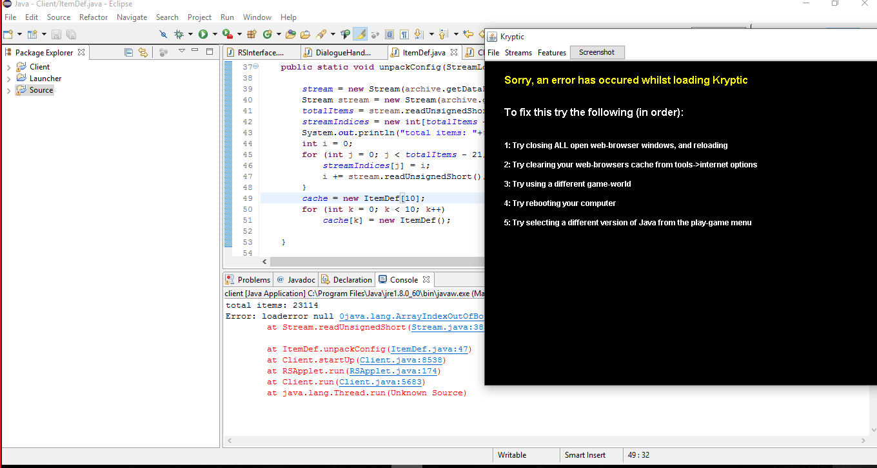The height and width of the screenshot is (468, 877).
Task: Open the Client.java:8538 stack trace link
Action: tap(401, 360)
